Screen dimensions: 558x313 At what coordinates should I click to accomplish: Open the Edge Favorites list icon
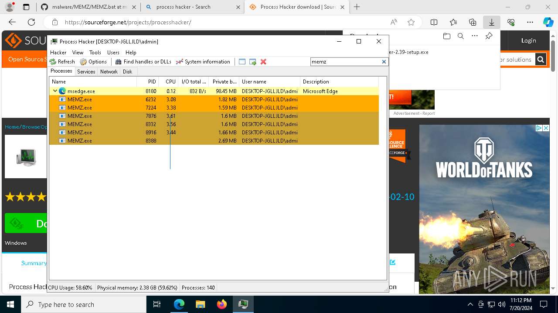[x=453, y=22]
